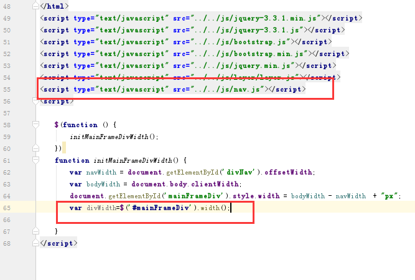Click the $(function () { text
415x280 pixels.
(85, 125)
